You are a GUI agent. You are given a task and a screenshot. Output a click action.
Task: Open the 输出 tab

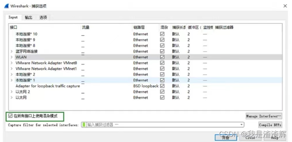tap(29, 18)
